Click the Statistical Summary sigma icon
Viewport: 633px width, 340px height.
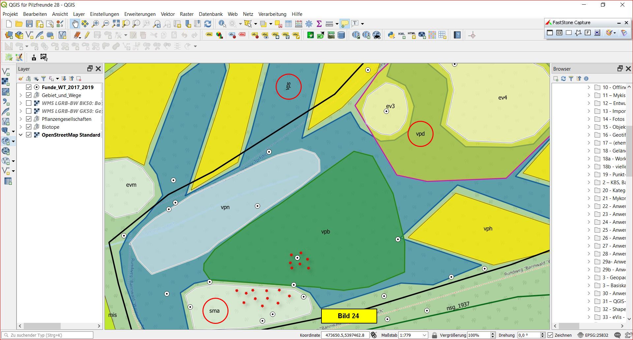pyautogui.click(x=319, y=24)
